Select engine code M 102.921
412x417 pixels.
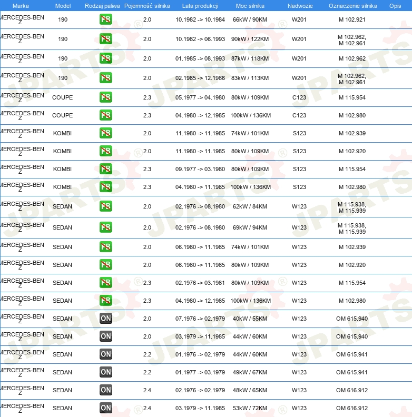tap(352, 19)
